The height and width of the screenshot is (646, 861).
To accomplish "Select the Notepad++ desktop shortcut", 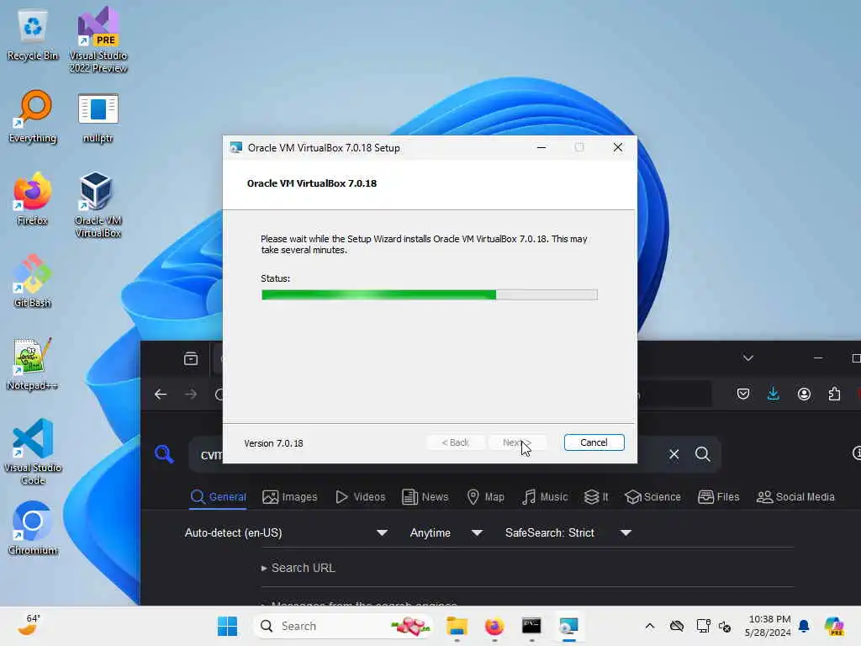I will pos(33,363).
